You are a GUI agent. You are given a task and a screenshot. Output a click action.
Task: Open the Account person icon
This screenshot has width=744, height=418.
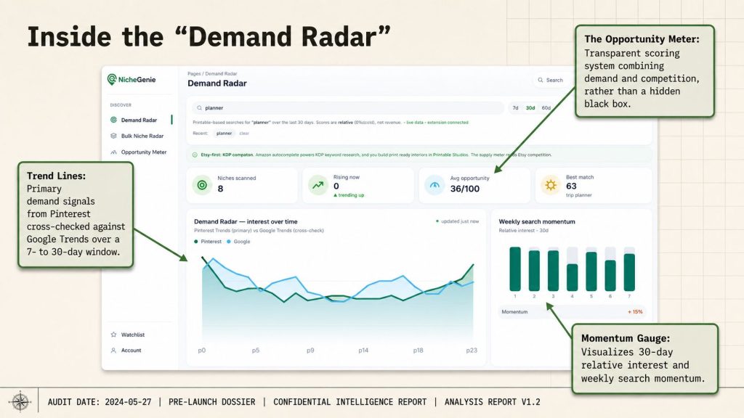click(113, 351)
